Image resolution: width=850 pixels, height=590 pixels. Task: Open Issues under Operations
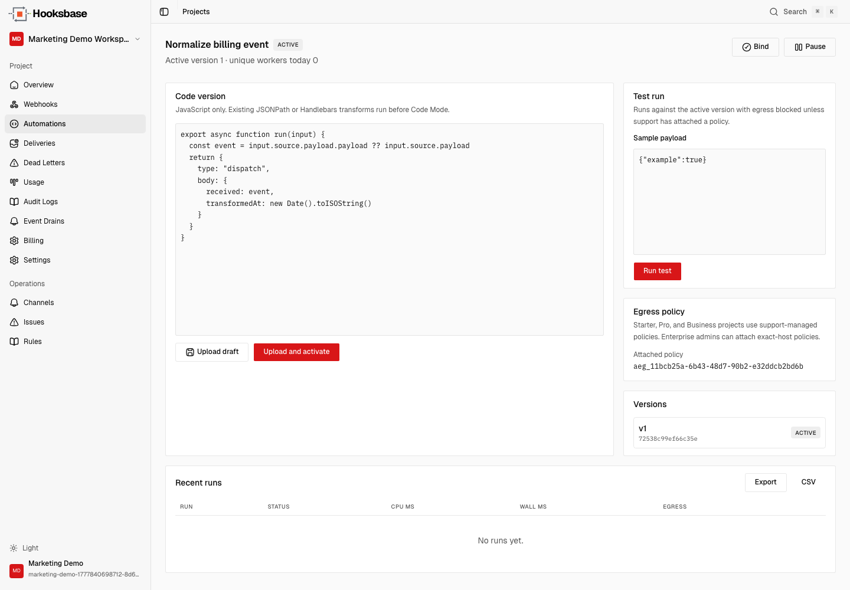75,322
